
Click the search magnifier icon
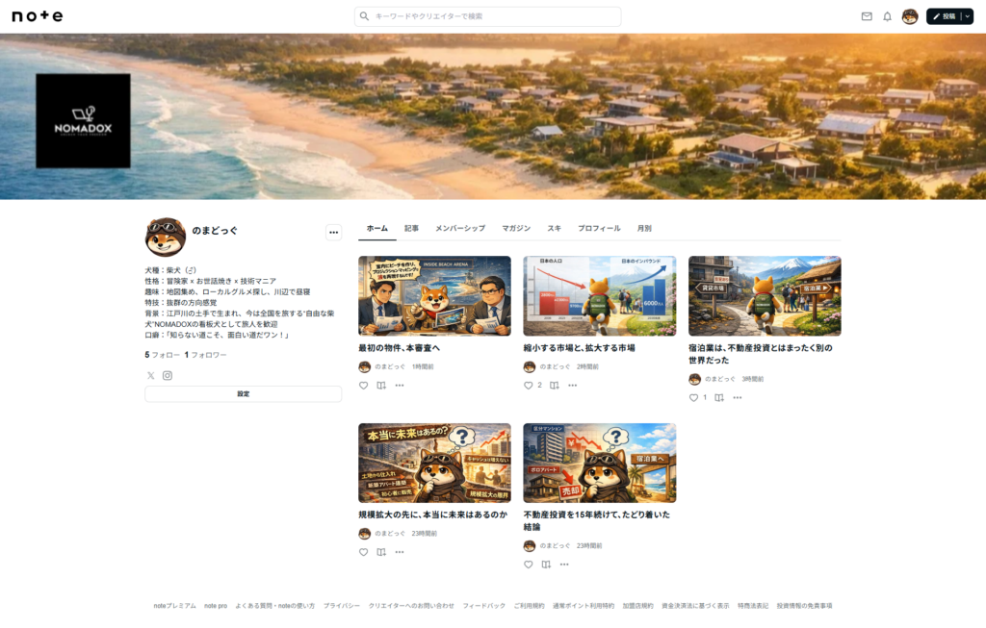pyautogui.click(x=364, y=15)
